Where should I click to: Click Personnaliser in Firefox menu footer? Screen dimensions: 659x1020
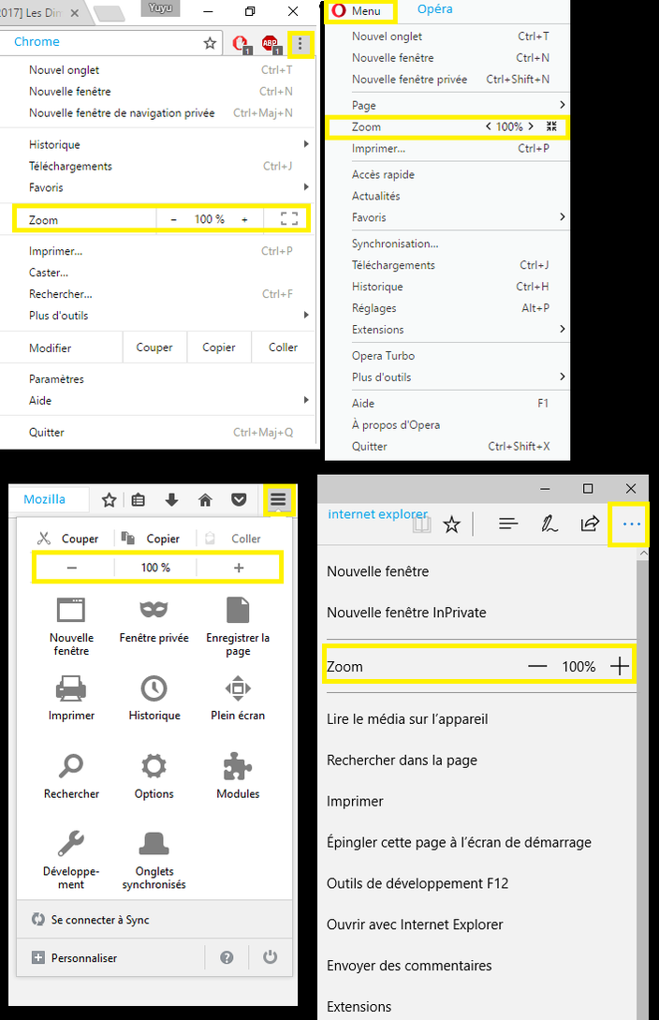click(x=84, y=957)
